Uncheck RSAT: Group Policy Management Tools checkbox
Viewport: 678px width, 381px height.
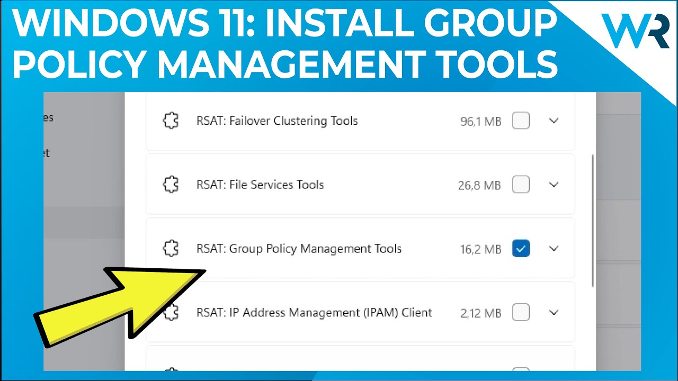(x=521, y=249)
